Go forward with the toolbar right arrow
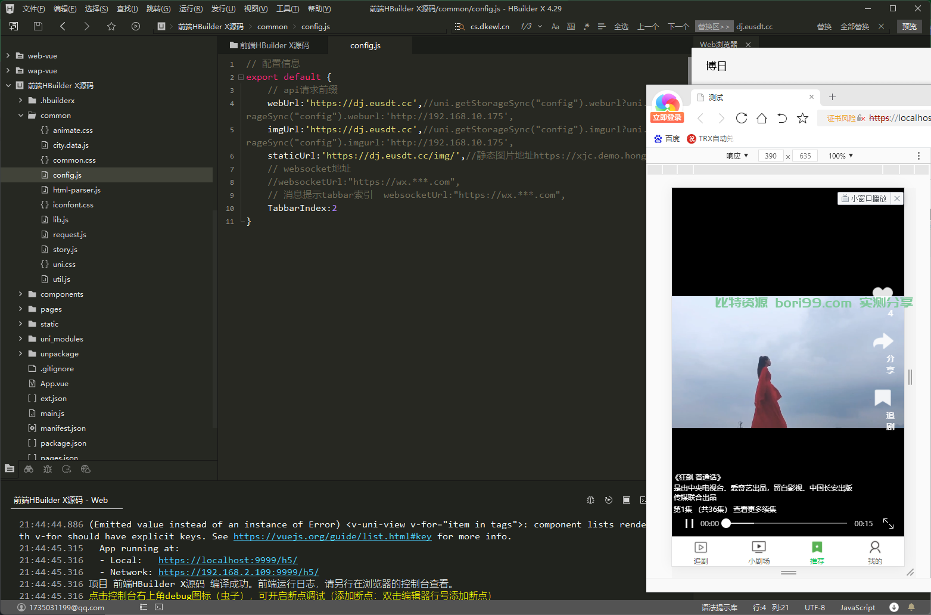 (x=87, y=26)
